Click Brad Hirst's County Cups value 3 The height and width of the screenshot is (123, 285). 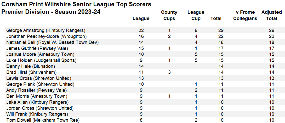169,72
